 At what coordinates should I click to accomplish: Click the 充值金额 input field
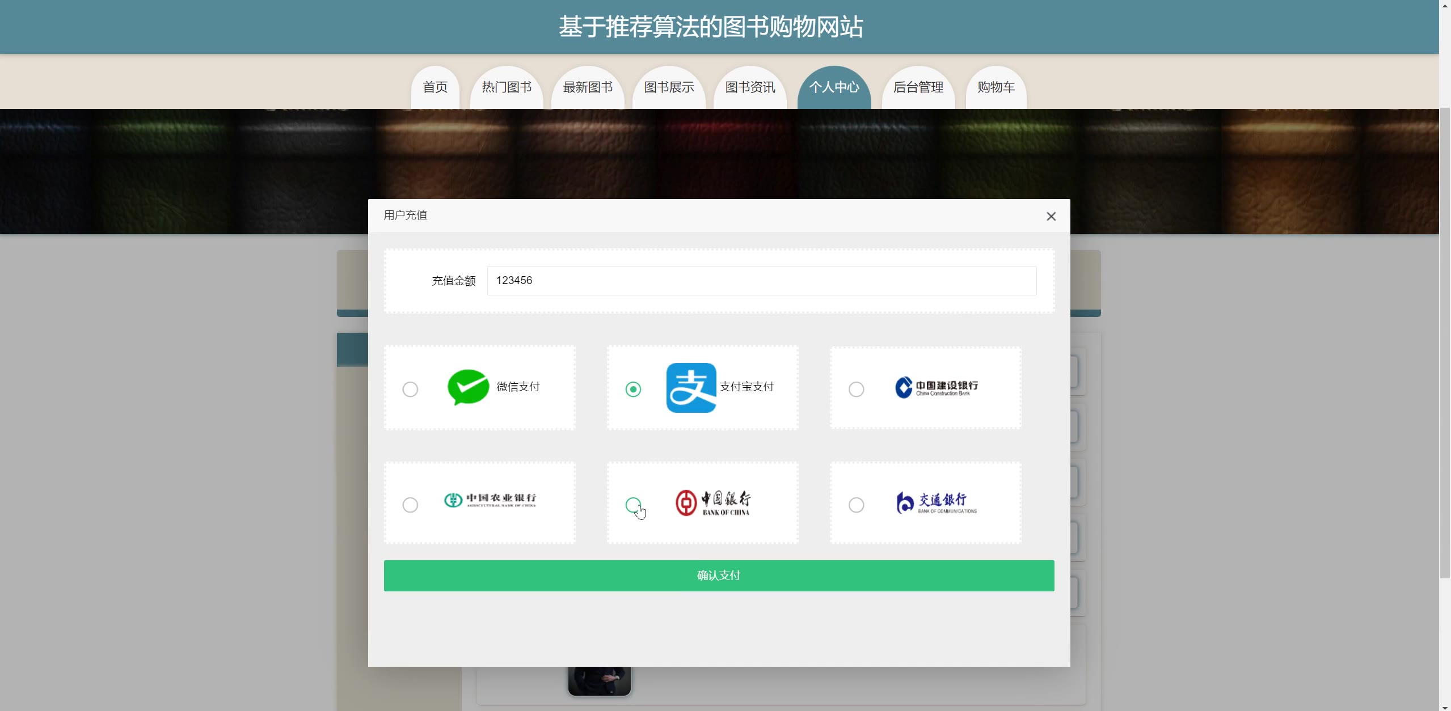click(761, 281)
